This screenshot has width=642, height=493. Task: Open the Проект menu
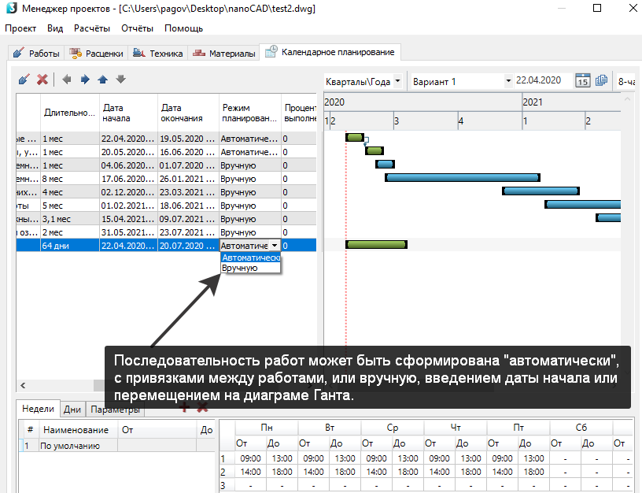pyautogui.click(x=20, y=28)
